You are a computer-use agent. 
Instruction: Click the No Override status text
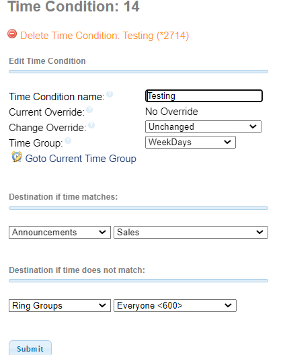171,112
